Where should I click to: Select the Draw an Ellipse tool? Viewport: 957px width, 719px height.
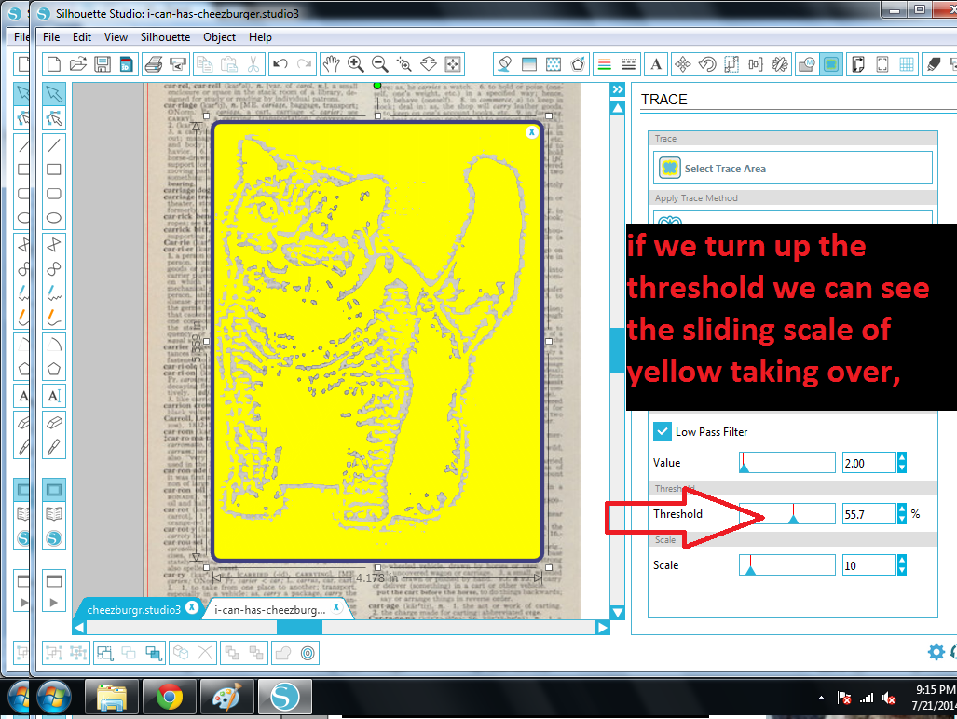pos(54,218)
